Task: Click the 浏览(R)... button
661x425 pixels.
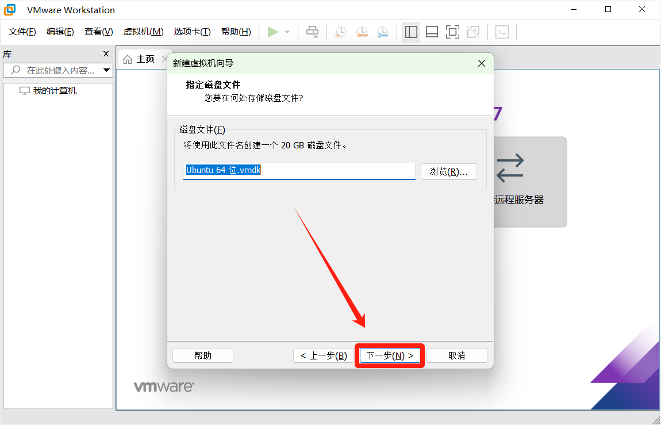Action: pos(448,171)
